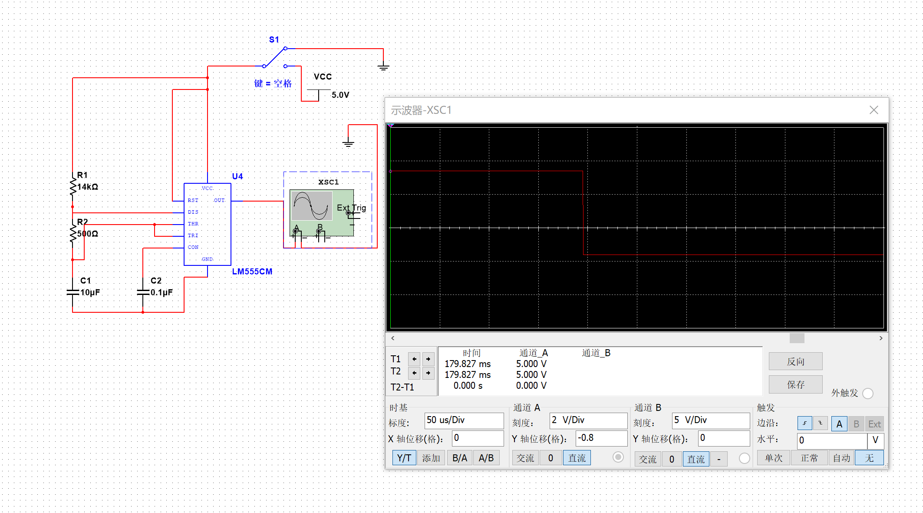
Task: Toggle the 外触发 external trigger radio
Action: 868,393
